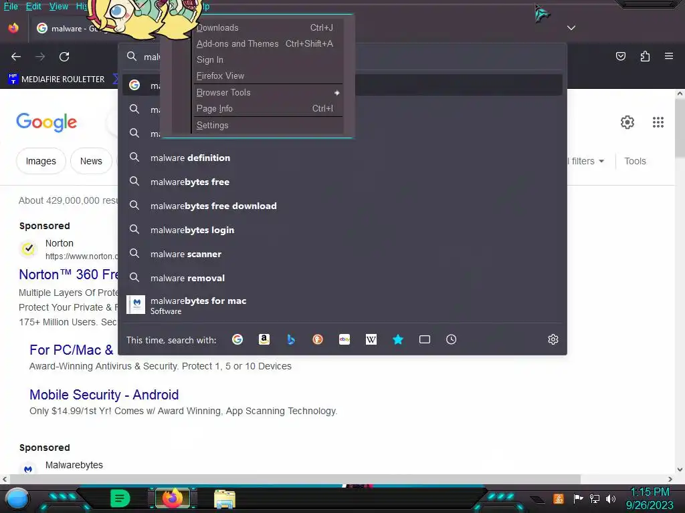This screenshot has width=685, height=513.
Task: Open search settings gear in suggestion panel
Action: pos(553,339)
